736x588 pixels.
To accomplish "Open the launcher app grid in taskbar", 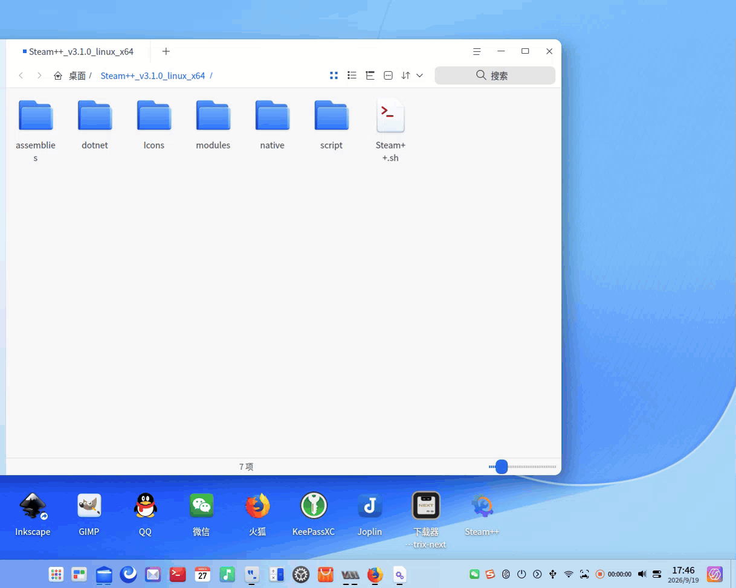I will (56, 574).
